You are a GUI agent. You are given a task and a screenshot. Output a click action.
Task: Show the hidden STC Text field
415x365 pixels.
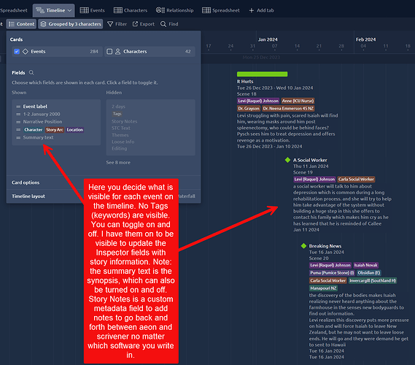click(121, 128)
